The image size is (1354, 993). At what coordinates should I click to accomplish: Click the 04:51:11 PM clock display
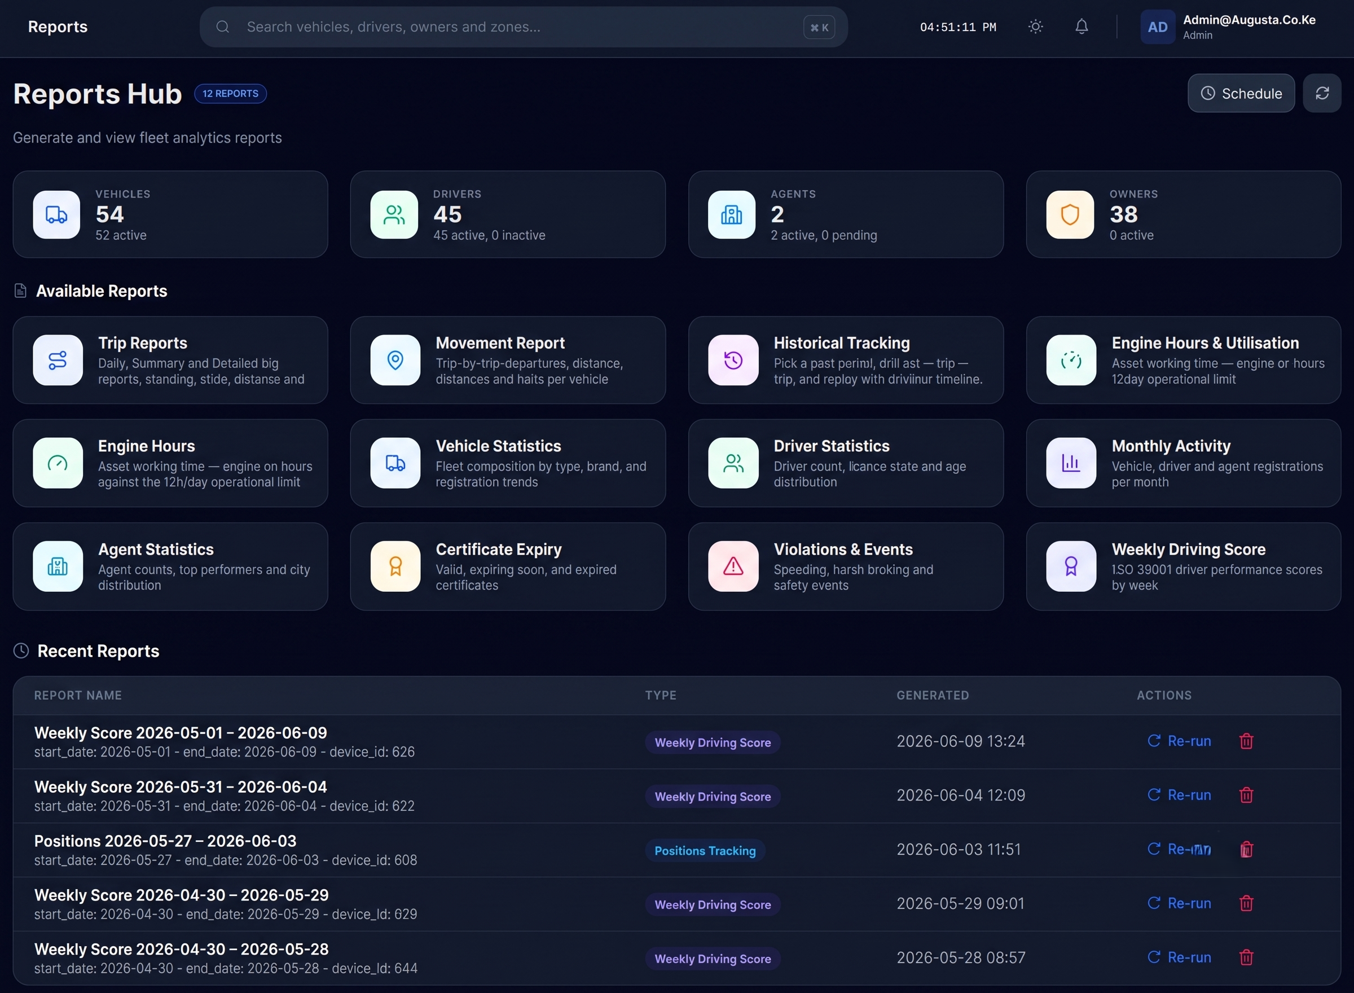(957, 27)
